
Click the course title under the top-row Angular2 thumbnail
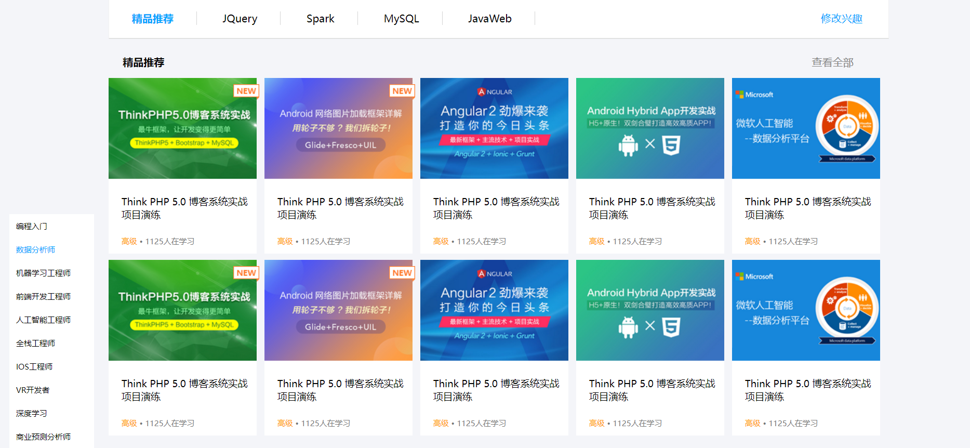[496, 208]
